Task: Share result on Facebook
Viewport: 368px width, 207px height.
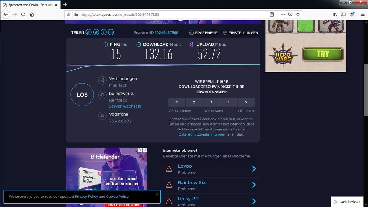Action: pos(104,32)
